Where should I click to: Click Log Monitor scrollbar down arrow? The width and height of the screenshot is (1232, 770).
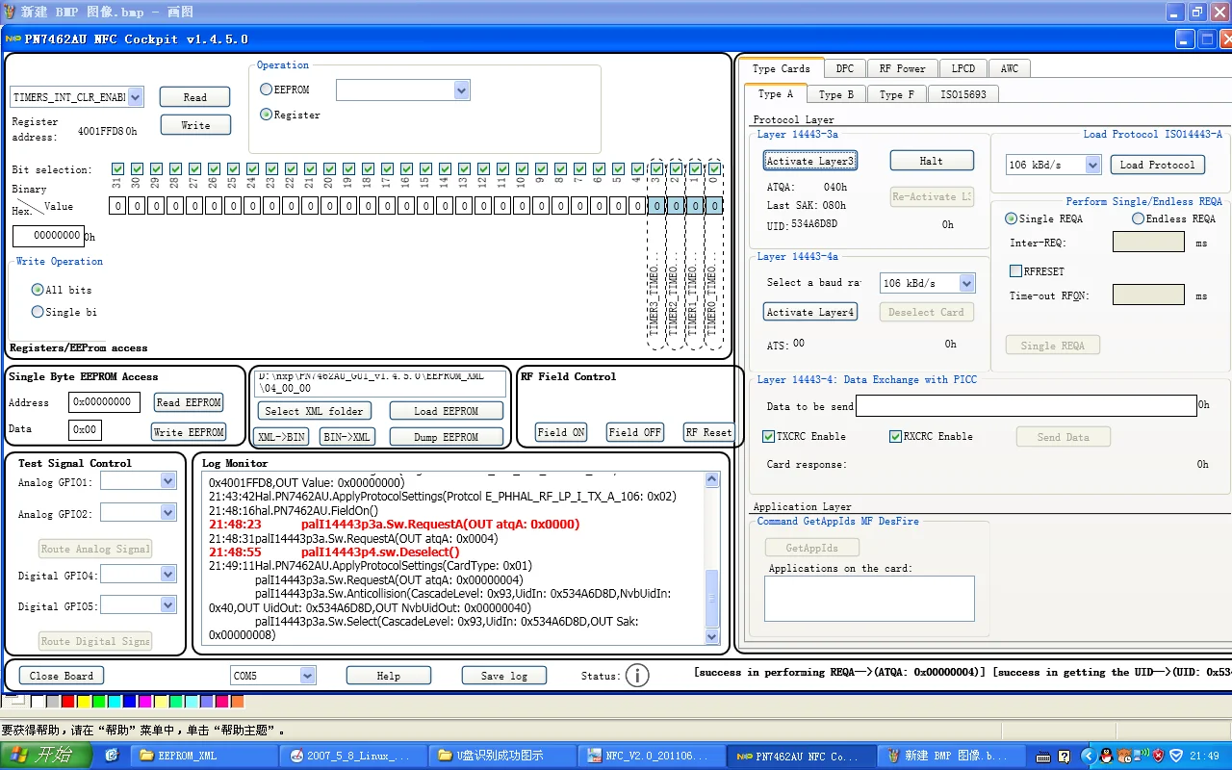click(x=712, y=636)
